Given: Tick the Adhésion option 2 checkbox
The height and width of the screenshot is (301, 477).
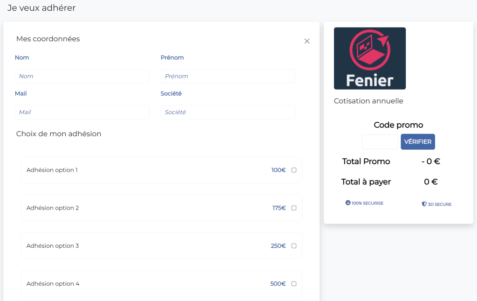Looking at the screenshot, I should 294,208.
